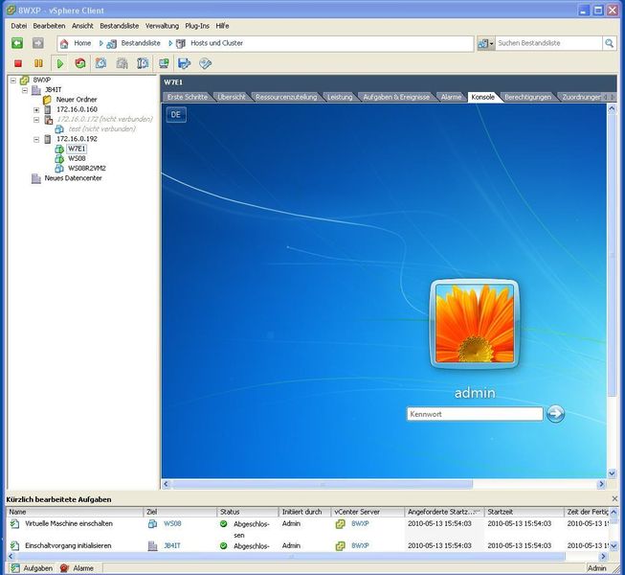
Task: Click the admin user picture
Action: [475, 323]
